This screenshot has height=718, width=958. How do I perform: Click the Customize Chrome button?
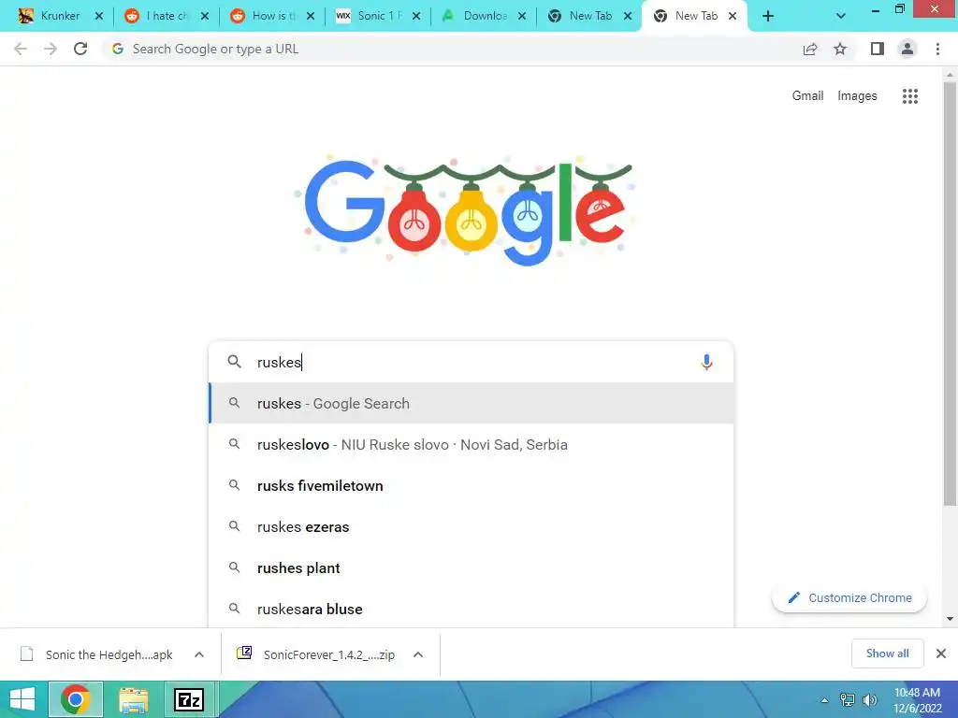tap(849, 597)
